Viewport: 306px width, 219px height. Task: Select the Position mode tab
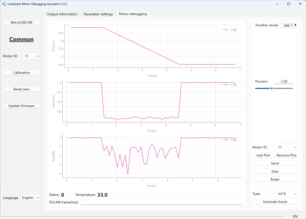267,25
